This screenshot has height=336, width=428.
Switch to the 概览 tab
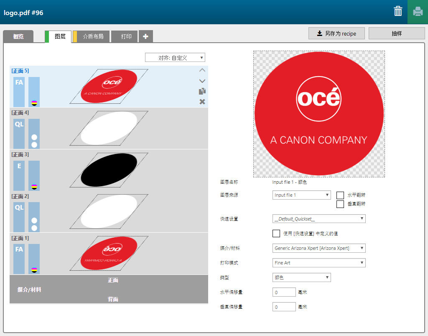(18, 36)
